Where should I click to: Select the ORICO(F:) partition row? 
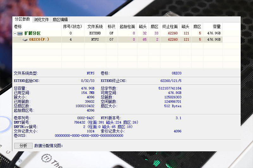point(117,39)
